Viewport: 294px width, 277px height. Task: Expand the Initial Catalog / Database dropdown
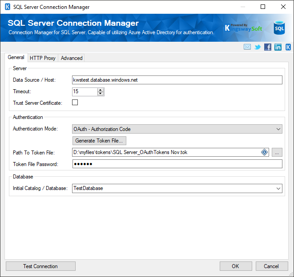[278, 188]
